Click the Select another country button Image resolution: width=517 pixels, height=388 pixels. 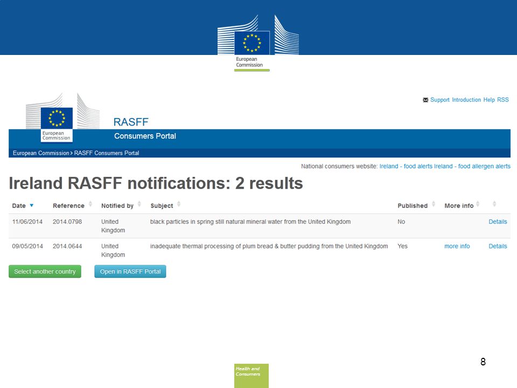pyautogui.click(x=45, y=272)
